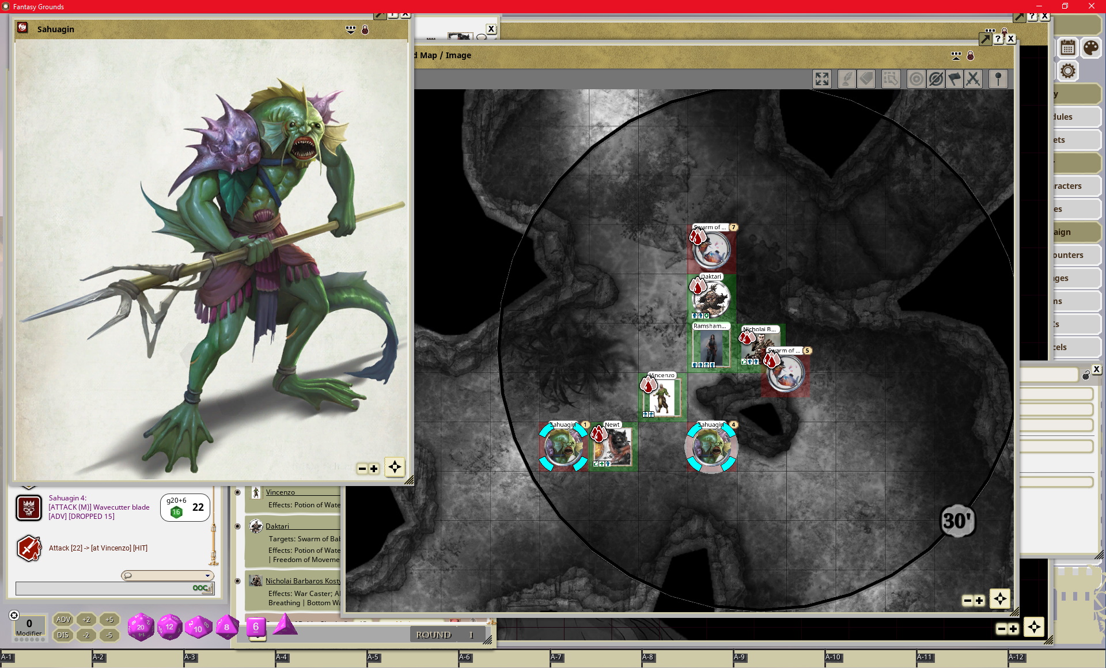Select the quill drawing tool
This screenshot has height=668, width=1106.
point(846,79)
